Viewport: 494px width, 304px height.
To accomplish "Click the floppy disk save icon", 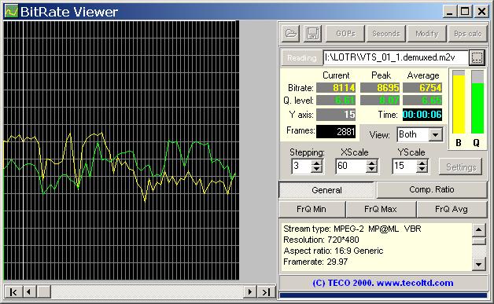I will coord(312,33).
